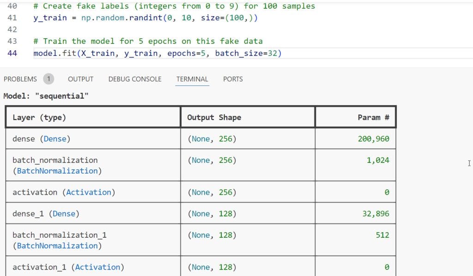Click the Model: "sequential" text in terminal
This screenshot has width=473, height=276.
46,96
